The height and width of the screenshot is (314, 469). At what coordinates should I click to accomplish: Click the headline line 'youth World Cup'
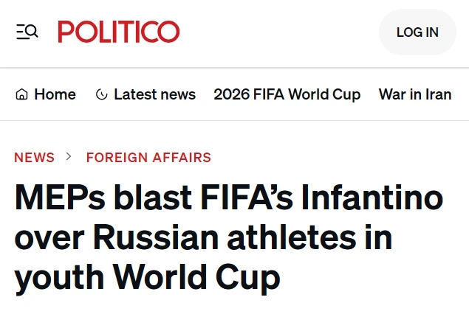point(148,278)
